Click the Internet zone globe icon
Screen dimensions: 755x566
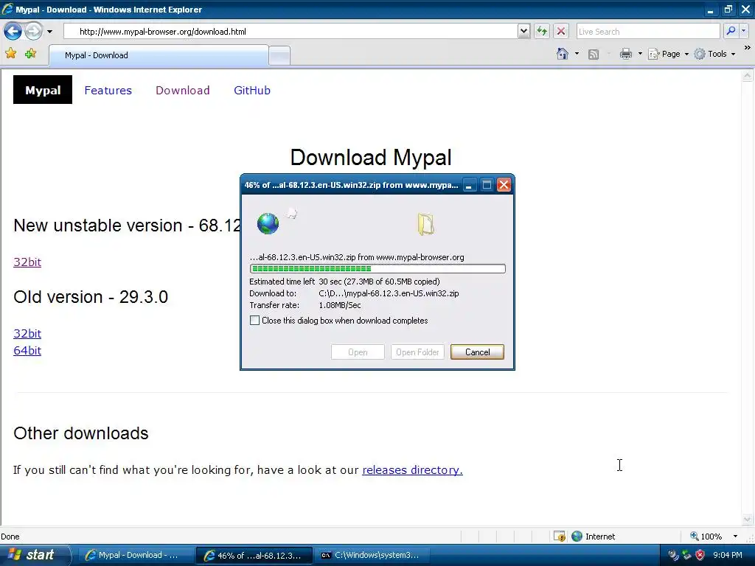pyautogui.click(x=577, y=537)
